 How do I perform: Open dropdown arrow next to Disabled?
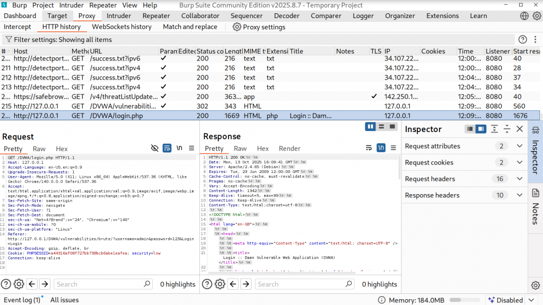531,300
